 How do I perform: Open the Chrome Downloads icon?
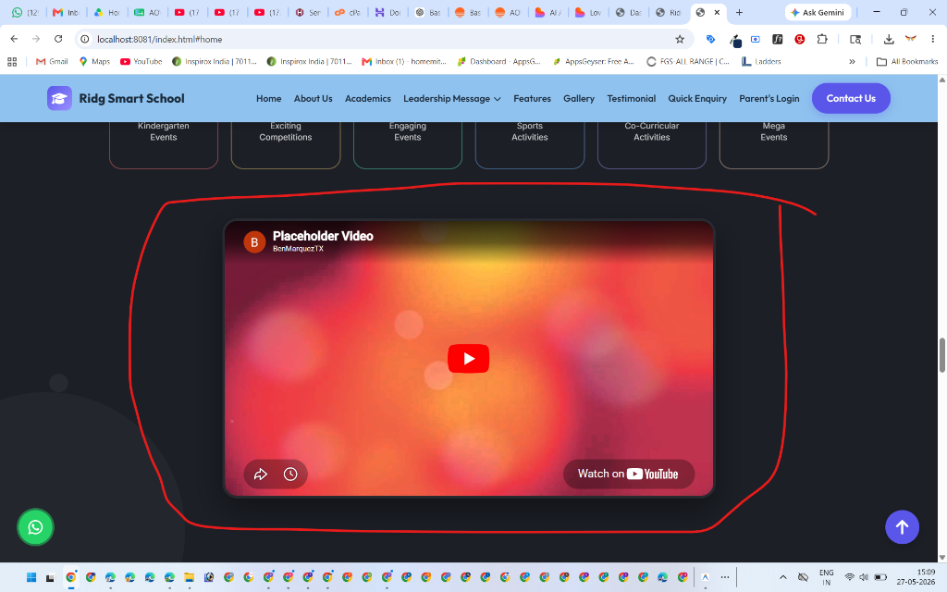click(x=889, y=39)
